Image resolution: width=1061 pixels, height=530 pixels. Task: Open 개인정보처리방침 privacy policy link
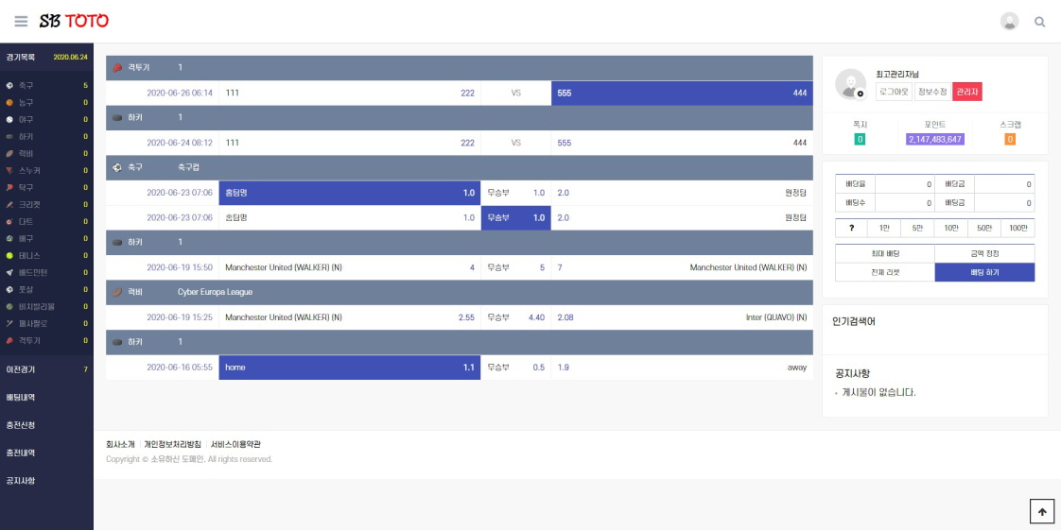click(172, 444)
